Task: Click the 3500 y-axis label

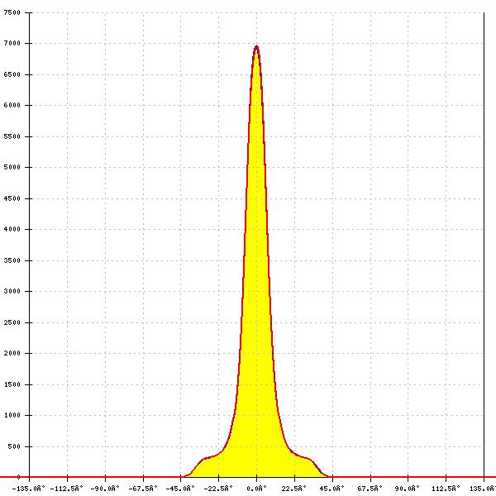Action: [x=12, y=260]
